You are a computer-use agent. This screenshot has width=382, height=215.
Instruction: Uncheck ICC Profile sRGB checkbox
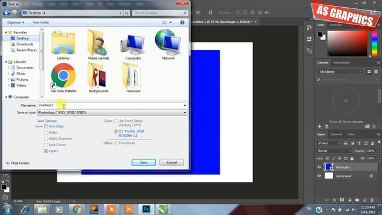[x=116, y=131]
